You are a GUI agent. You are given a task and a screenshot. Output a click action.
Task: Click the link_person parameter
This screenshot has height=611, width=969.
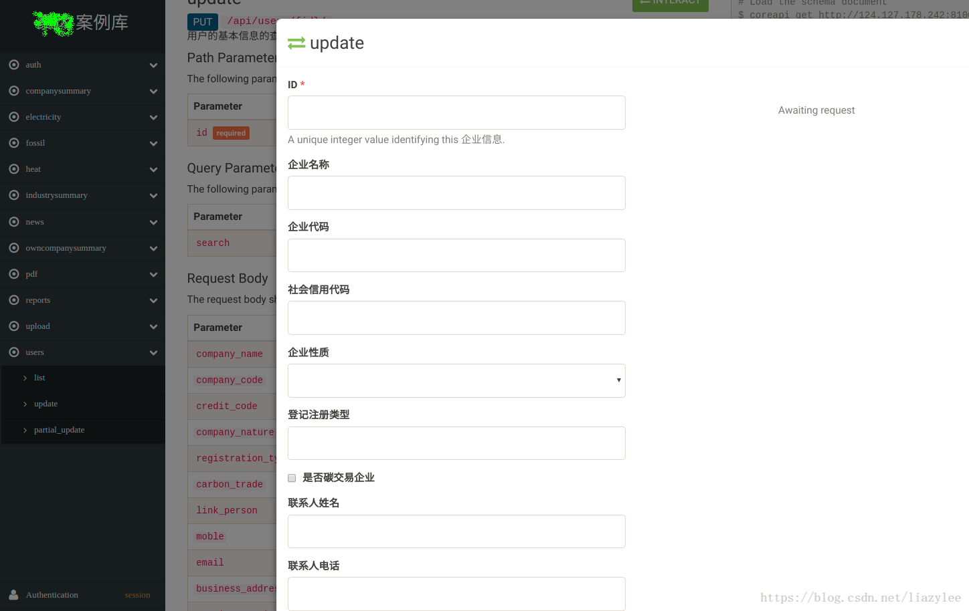click(x=227, y=510)
